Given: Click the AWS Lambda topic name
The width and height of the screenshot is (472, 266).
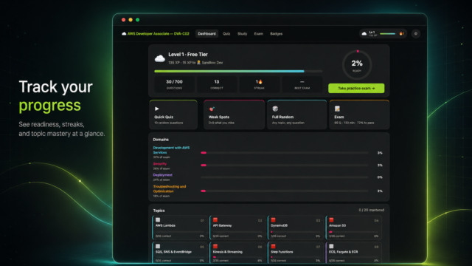Looking at the screenshot, I should (165, 225).
